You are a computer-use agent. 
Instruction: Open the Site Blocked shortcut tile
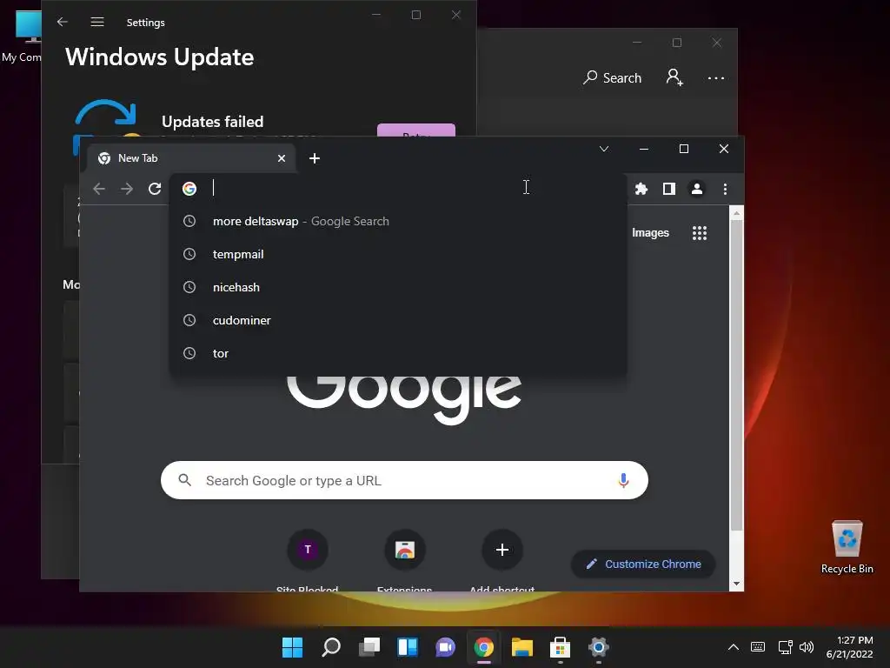tap(308, 550)
